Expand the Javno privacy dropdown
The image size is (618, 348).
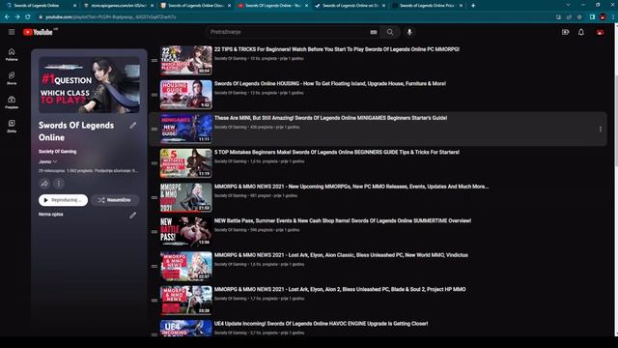[47, 161]
